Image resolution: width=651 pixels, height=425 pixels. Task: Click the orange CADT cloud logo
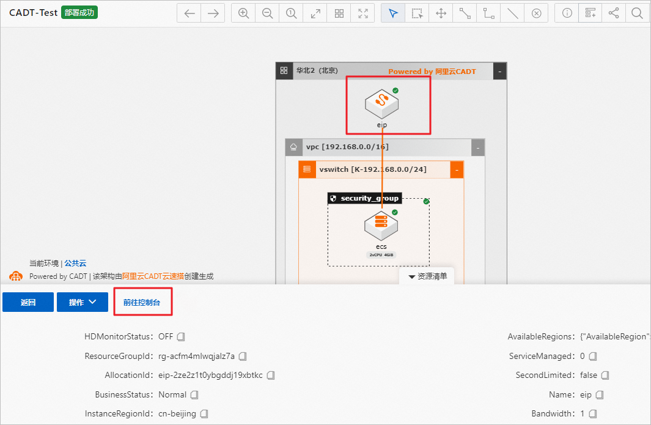16,276
